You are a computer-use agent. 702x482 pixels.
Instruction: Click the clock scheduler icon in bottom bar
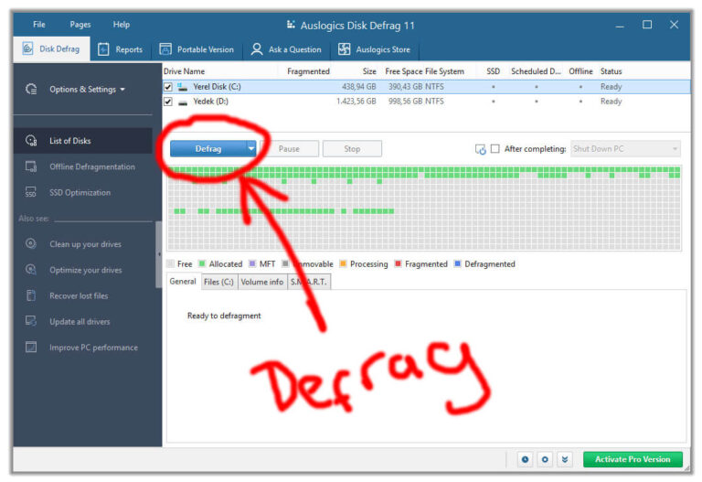coord(526,460)
